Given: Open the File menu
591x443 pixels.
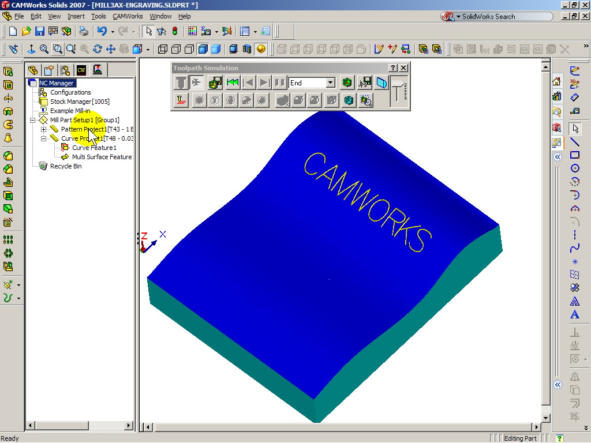Looking at the screenshot, I should 19,16.
